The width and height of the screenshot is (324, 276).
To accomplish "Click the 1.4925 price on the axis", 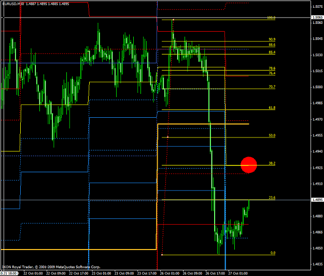I will tap(317, 168).
